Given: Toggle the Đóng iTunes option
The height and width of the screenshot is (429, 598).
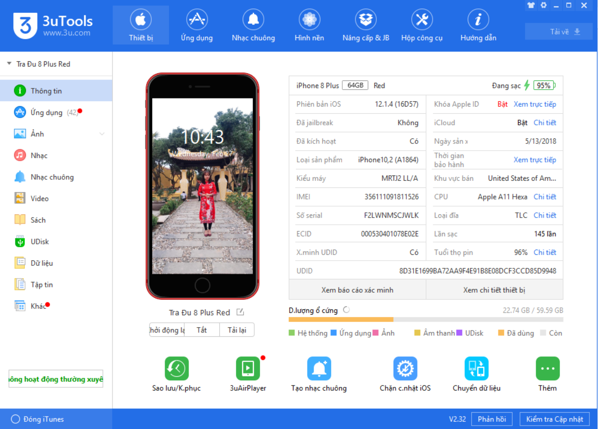Looking at the screenshot, I should coord(37,419).
